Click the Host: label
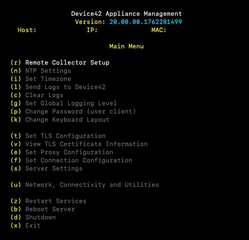 (x=27, y=30)
